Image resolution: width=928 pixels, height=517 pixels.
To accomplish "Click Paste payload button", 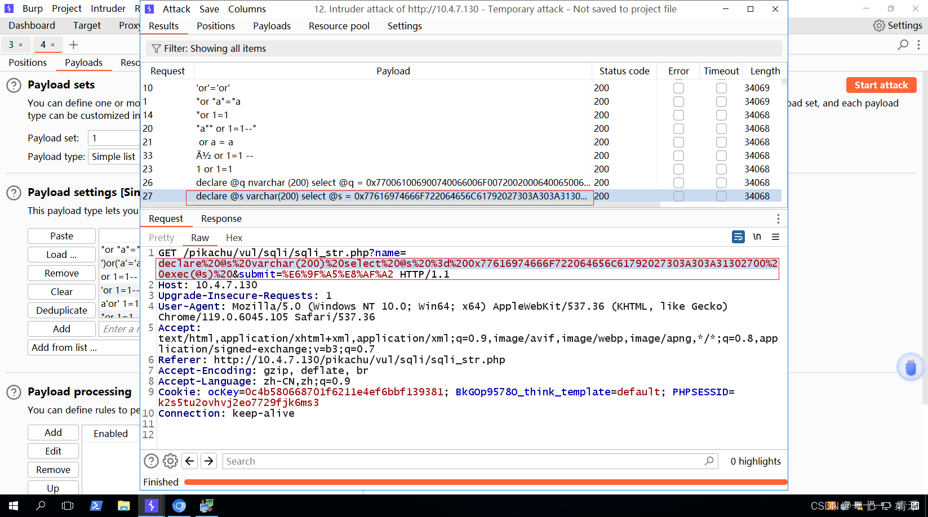I will pos(61,236).
